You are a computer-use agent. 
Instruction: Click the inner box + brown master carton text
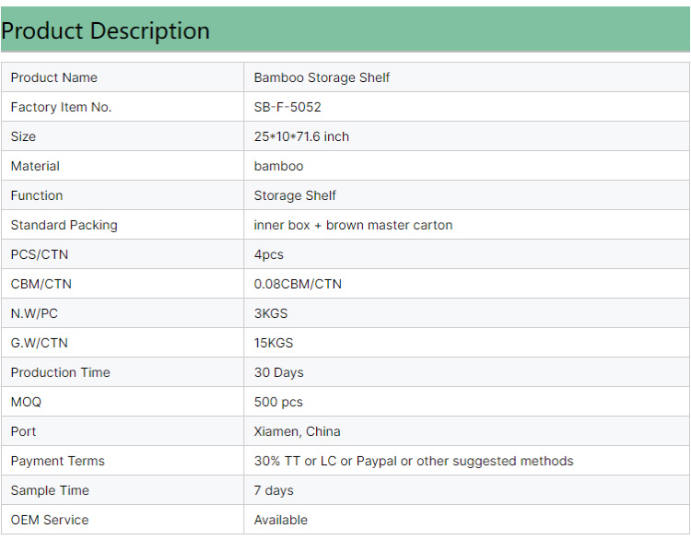[353, 225]
